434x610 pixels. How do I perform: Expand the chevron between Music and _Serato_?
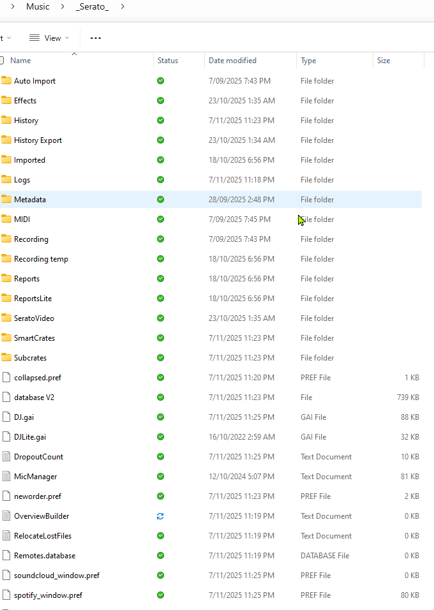click(x=62, y=7)
